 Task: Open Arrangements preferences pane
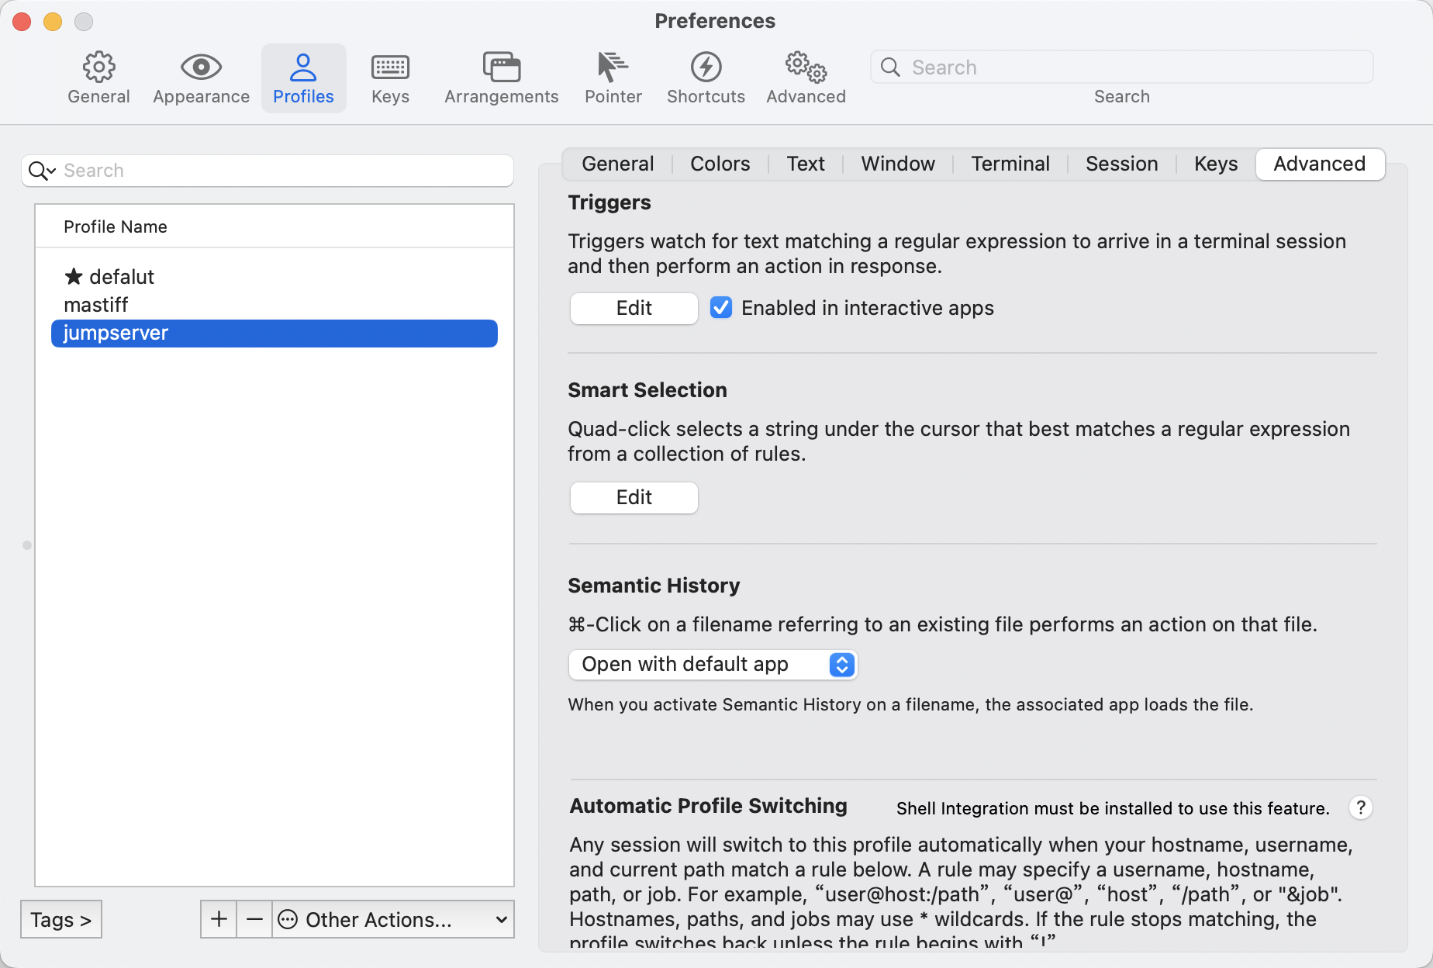click(501, 78)
